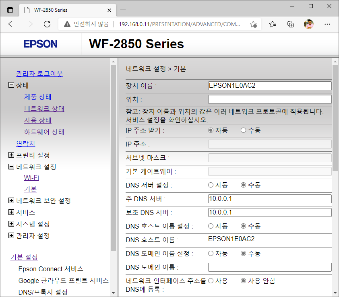Set DNS 도메인 이름 설정 to 자동
Viewport: 339px width, 297px height.
coord(211,254)
